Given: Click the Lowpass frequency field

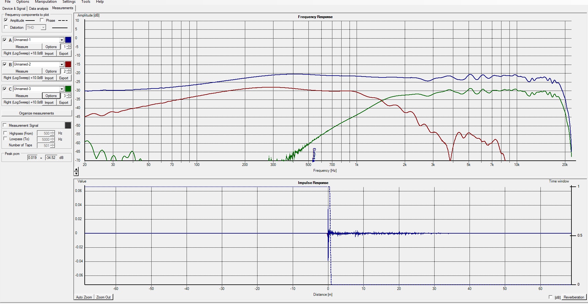Looking at the screenshot, I should [x=44, y=140].
